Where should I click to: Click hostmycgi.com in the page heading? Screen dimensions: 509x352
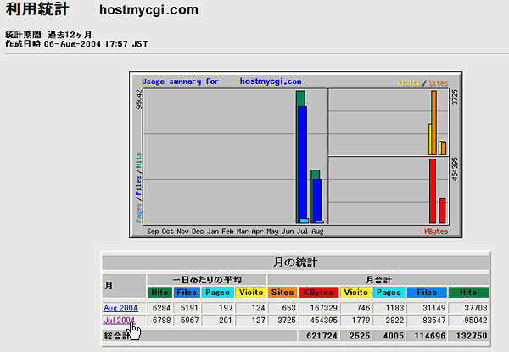[x=148, y=9]
